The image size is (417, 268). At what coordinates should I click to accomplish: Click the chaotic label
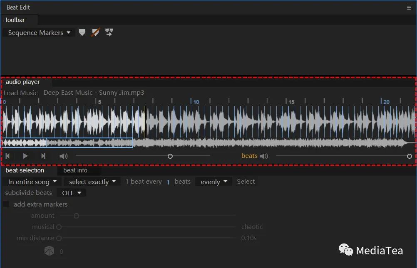[x=252, y=226]
